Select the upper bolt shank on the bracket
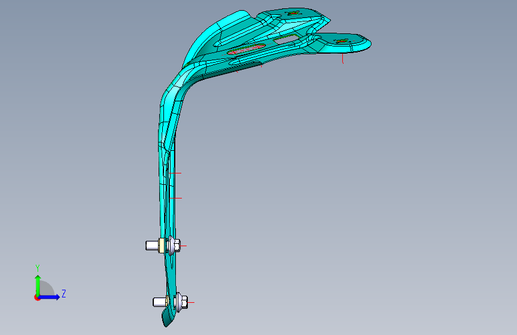Screen dimensions: 517x335 [152, 246]
